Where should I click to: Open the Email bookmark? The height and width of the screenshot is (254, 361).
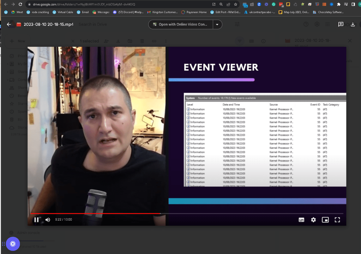pyautogui.click(x=83, y=12)
